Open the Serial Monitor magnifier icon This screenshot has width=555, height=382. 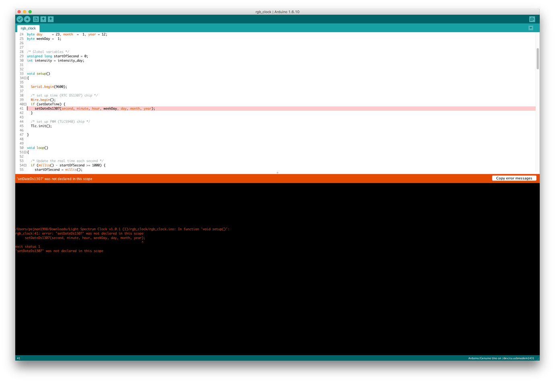(x=532, y=19)
